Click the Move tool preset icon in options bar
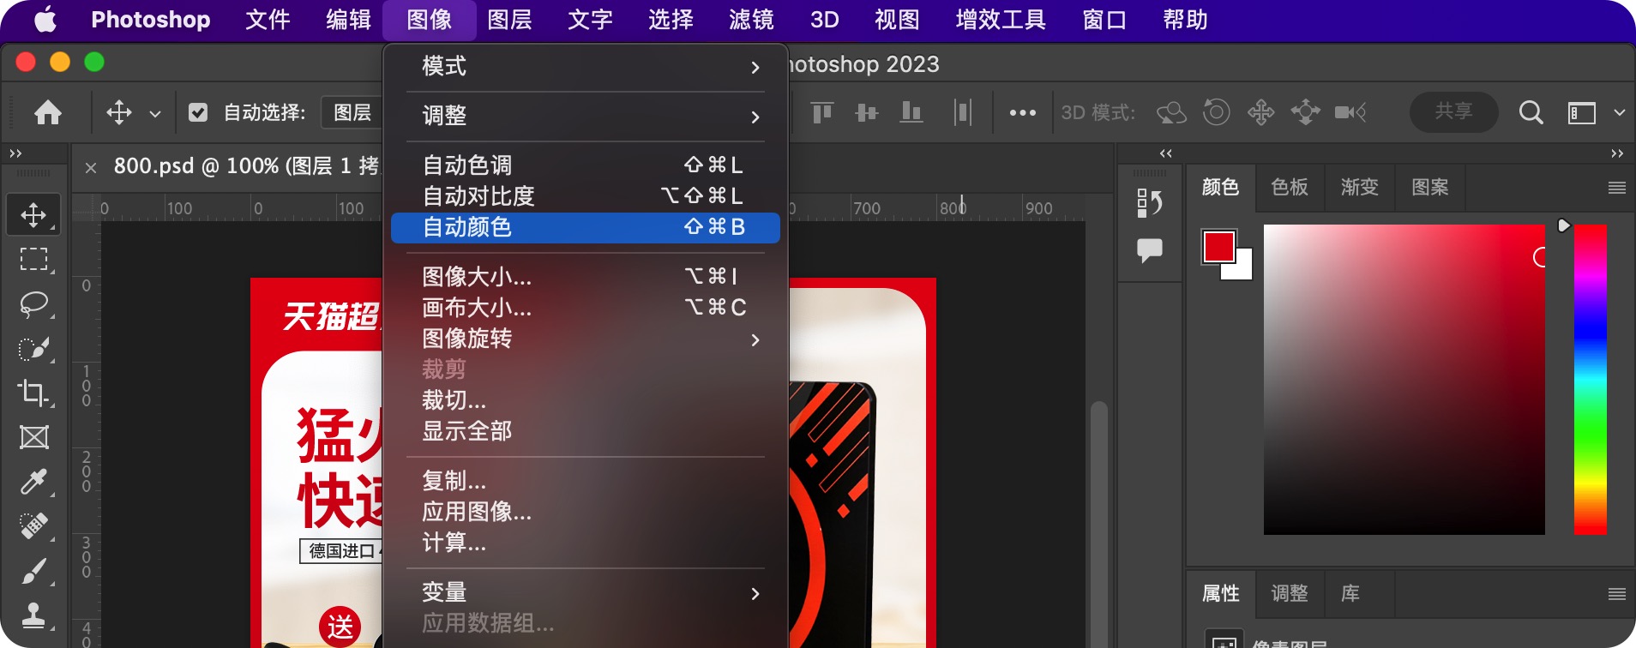This screenshot has height=648, width=1636. click(119, 112)
